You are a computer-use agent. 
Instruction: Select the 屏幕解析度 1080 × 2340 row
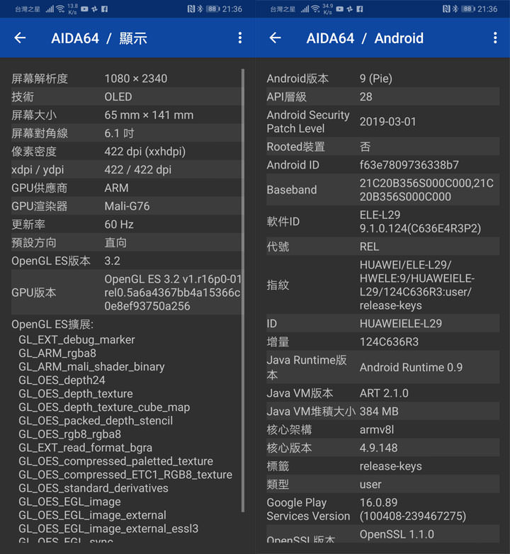[x=126, y=79]
